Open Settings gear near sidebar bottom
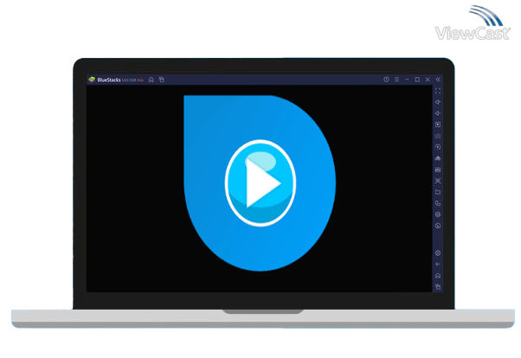The width and height of the screenshot is (521, 358). [x=438, y=253]
